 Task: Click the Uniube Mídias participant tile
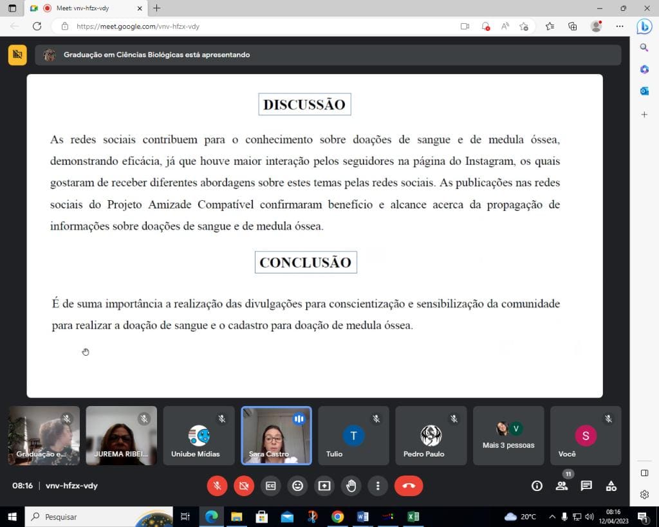[x=199, y=436]
